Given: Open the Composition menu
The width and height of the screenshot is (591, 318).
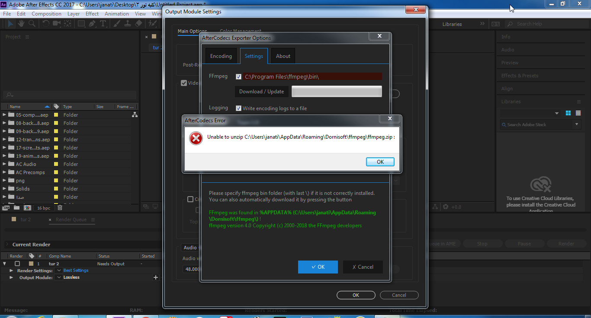Looking at the screenshot, I should (x=46, y=14).
